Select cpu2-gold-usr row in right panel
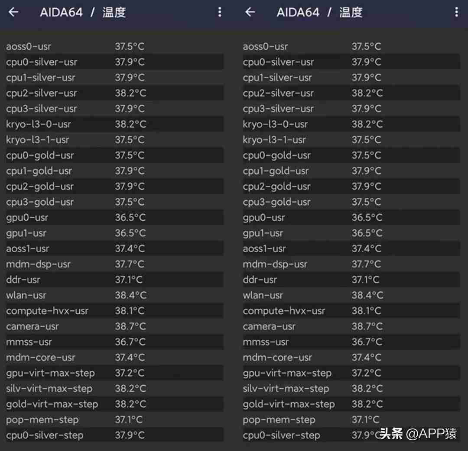This screenshot has width=468, height=451. pos(351,186)
